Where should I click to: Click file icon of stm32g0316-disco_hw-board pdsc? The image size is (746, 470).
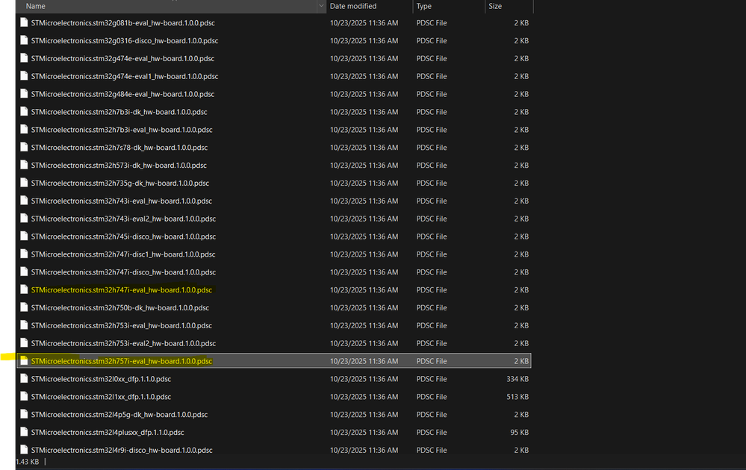[x=24, y=40]
